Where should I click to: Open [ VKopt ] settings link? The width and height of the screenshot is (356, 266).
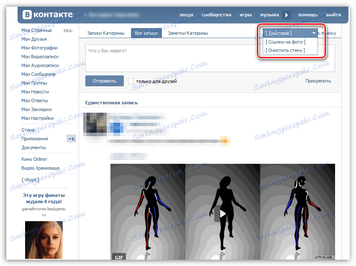click(x=30, y=180)
